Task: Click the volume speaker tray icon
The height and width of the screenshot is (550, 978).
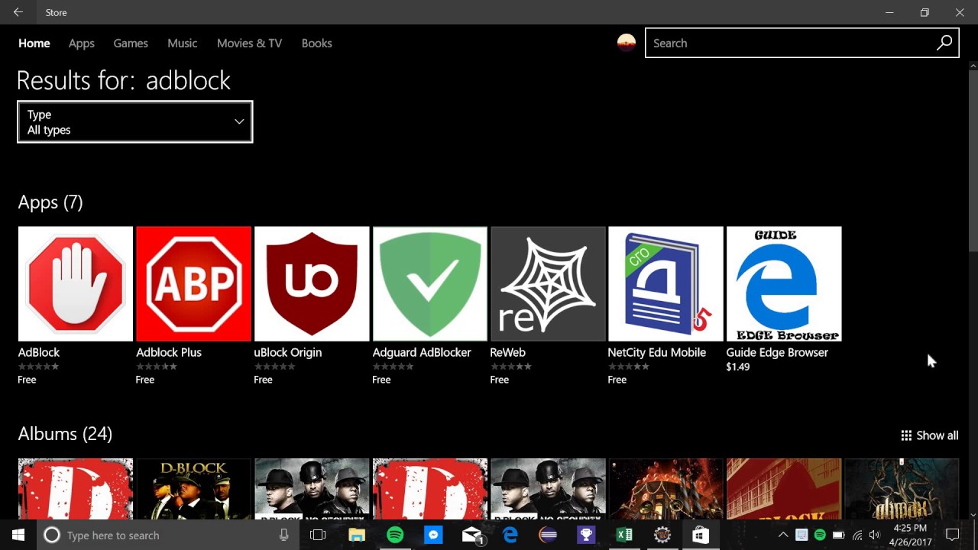Action: (875, 535)
